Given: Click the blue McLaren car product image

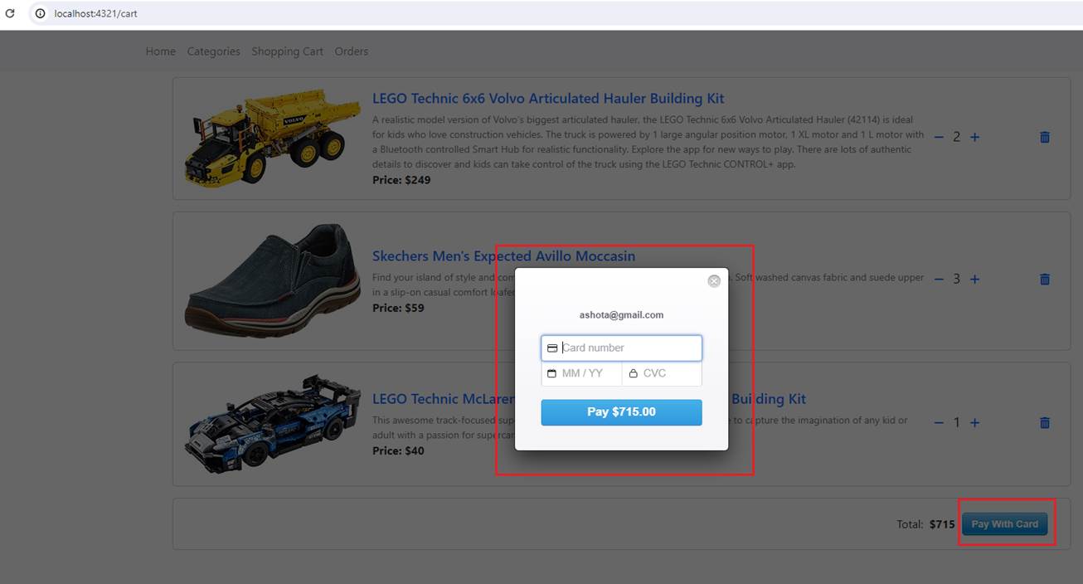Looking at the screenshot, I should coord(273,424).
